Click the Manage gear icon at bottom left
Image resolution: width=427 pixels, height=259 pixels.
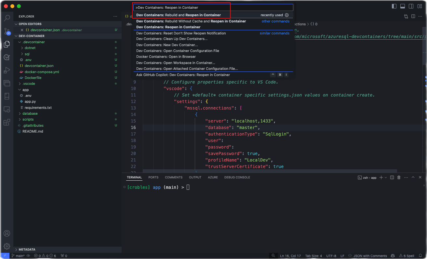click(7, 246)
